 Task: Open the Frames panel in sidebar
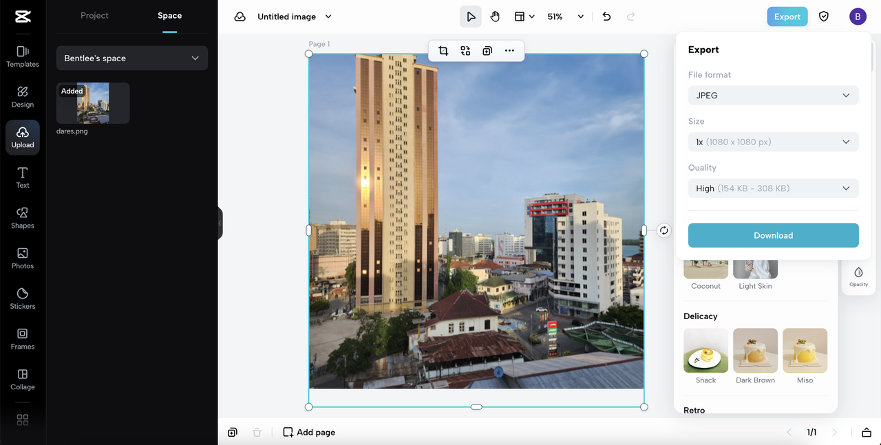[x=23, y=338]
